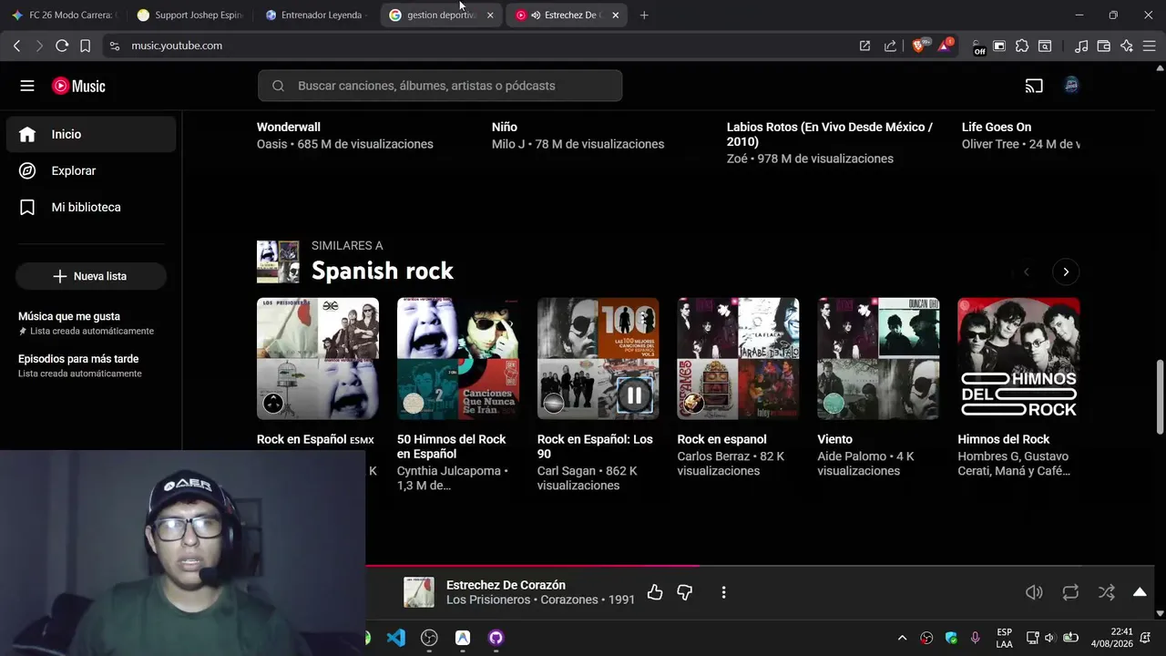This screenshot has height=656, width=1166.
Task: Switch to the Entrenador Leyenda tab
Action: pyautogui.click(x=314, y=15)
